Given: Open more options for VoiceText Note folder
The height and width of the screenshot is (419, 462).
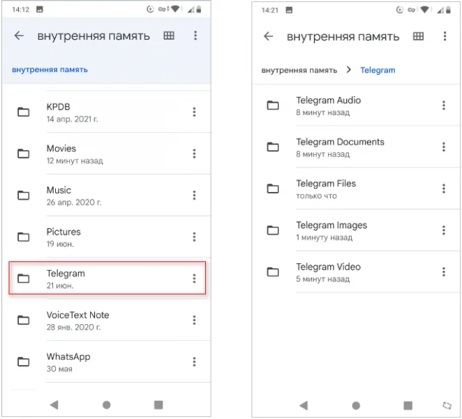Looking at the screenshot, I should point(194,320).
